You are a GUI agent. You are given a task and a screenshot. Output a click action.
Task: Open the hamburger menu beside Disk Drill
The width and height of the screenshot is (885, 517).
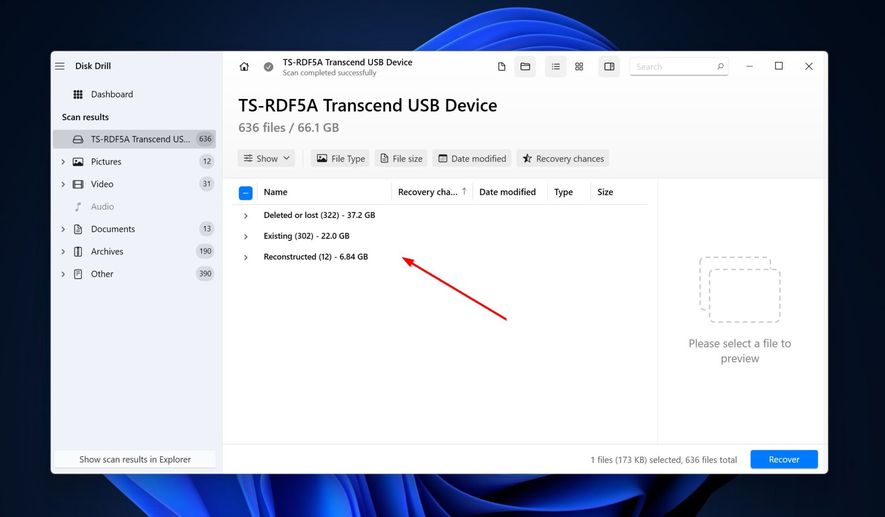(x=60, y=66)
